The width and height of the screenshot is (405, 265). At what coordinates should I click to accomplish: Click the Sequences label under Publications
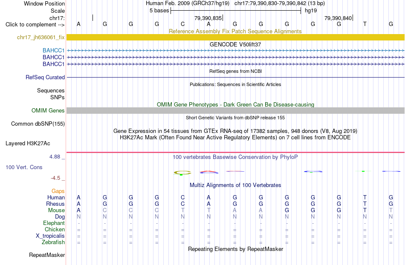tap(51, 91)
